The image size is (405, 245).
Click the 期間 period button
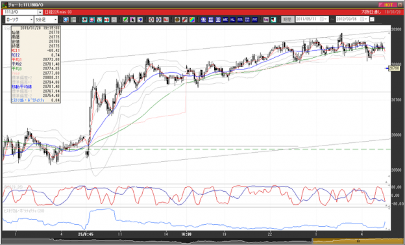(288, 19)
